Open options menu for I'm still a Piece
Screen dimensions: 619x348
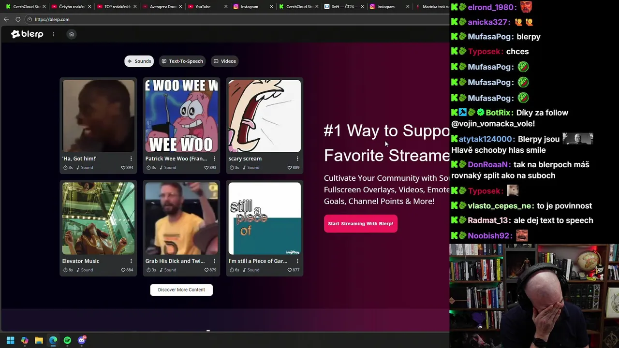click(297, 261)
